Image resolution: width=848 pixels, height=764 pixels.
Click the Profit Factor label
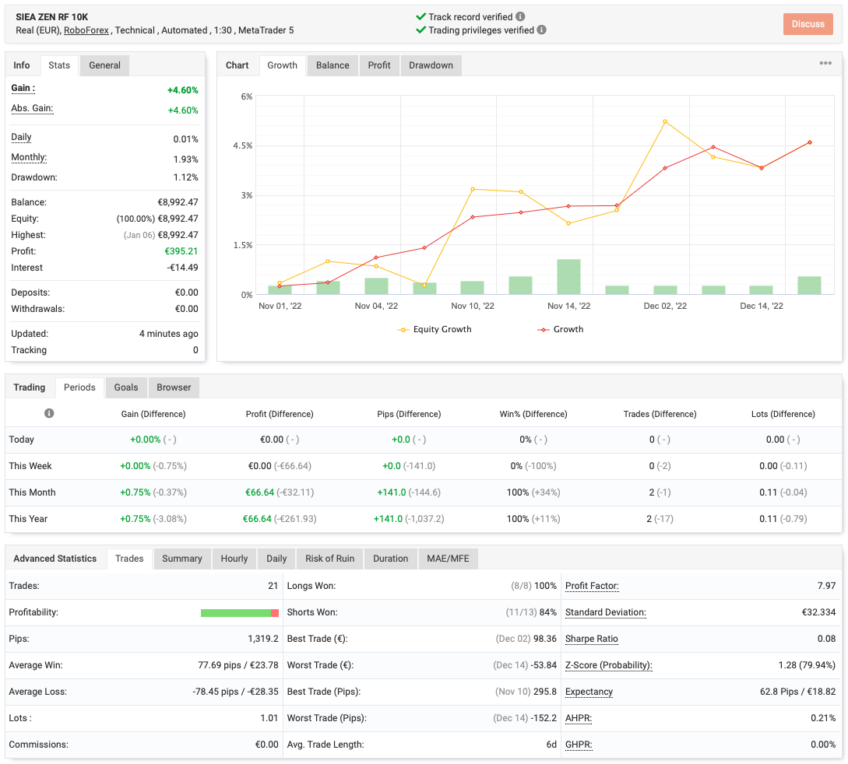coord(592,586)
